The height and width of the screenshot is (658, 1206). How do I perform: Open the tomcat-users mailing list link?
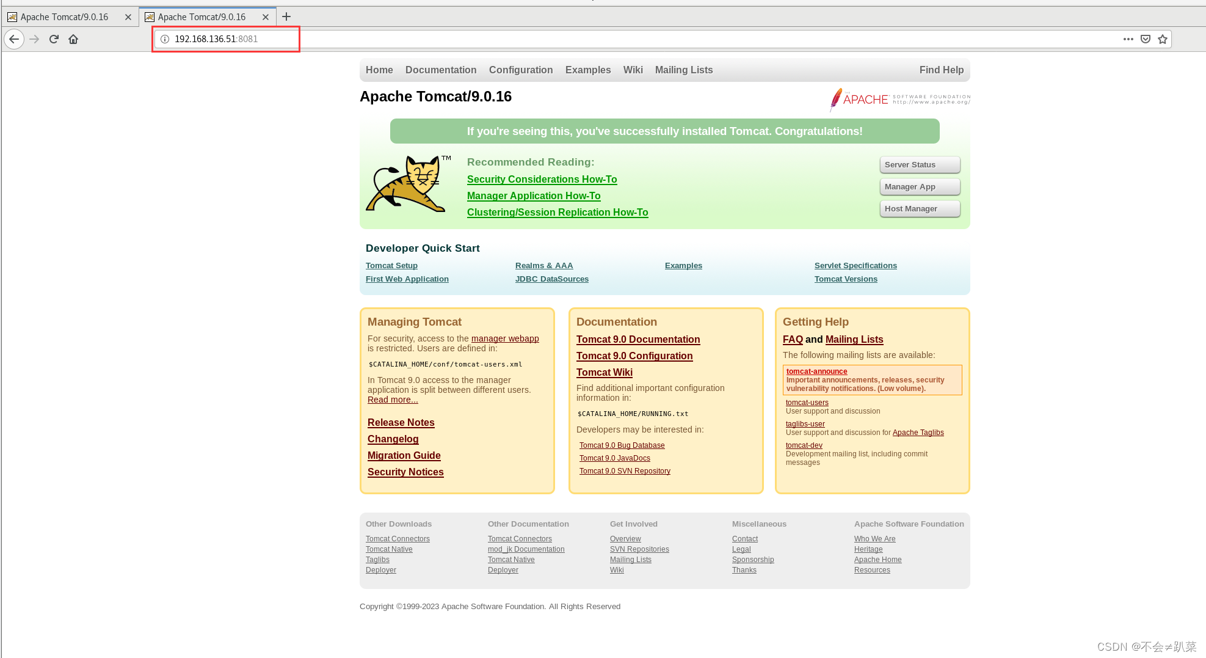[x=807, y=403]
